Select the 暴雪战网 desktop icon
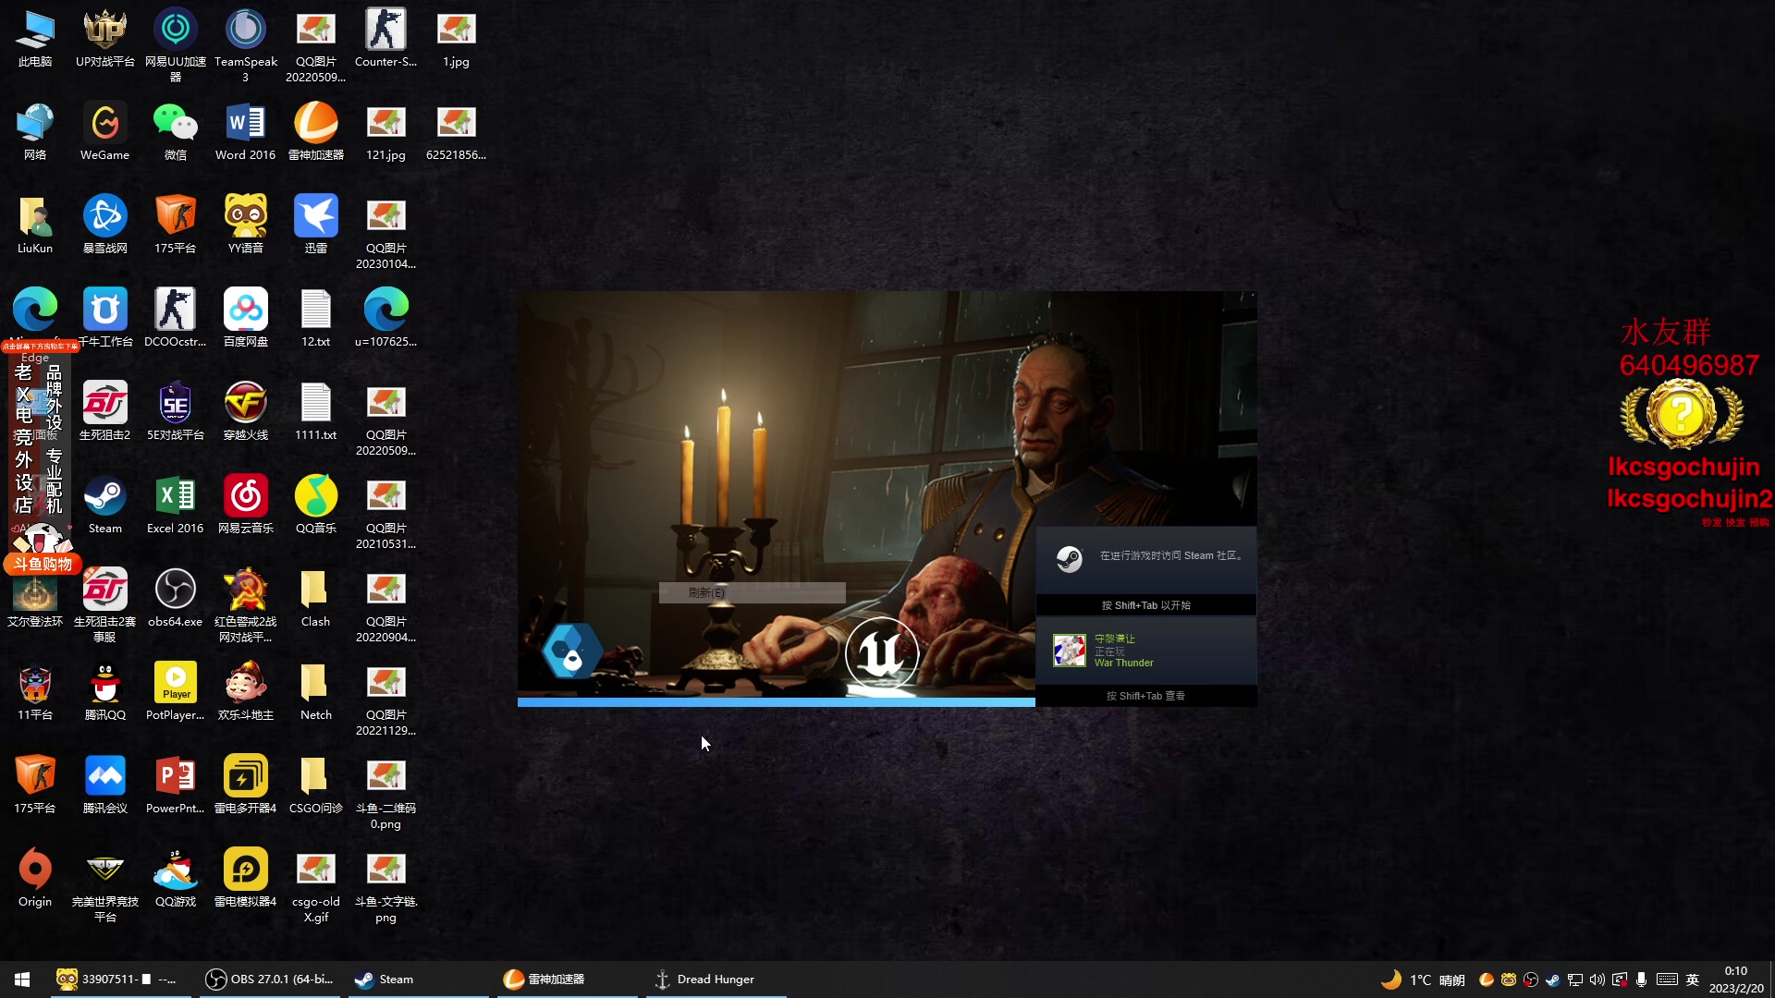The height and width of the screenshot is (998, 1775). pos(105,225)
